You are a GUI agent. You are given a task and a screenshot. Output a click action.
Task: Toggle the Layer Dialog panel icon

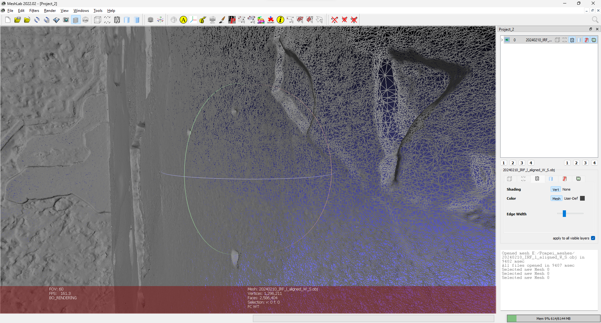coord(76,20)
